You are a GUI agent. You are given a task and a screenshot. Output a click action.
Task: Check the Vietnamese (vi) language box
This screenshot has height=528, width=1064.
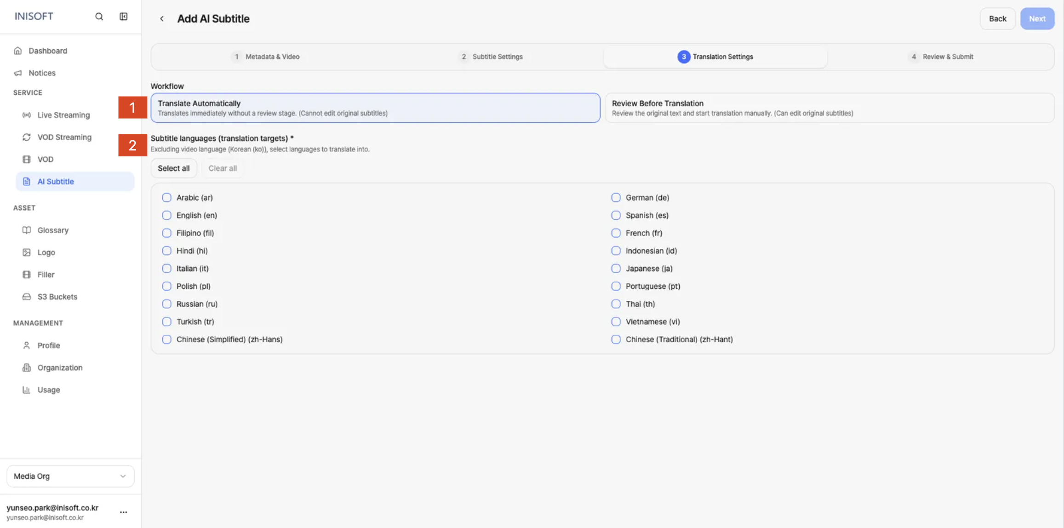616,321
